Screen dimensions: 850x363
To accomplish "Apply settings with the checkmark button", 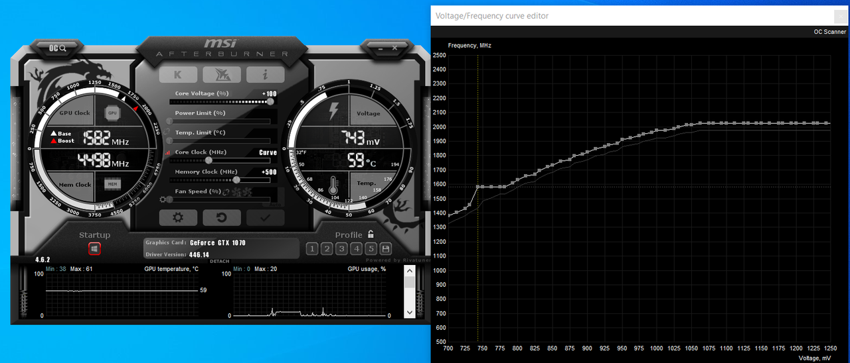I will [265, 217].
